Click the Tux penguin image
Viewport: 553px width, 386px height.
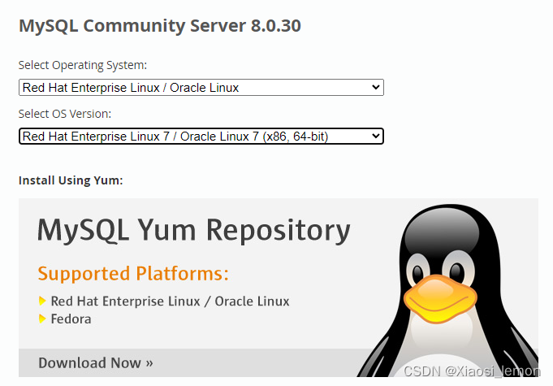[448, 290]
